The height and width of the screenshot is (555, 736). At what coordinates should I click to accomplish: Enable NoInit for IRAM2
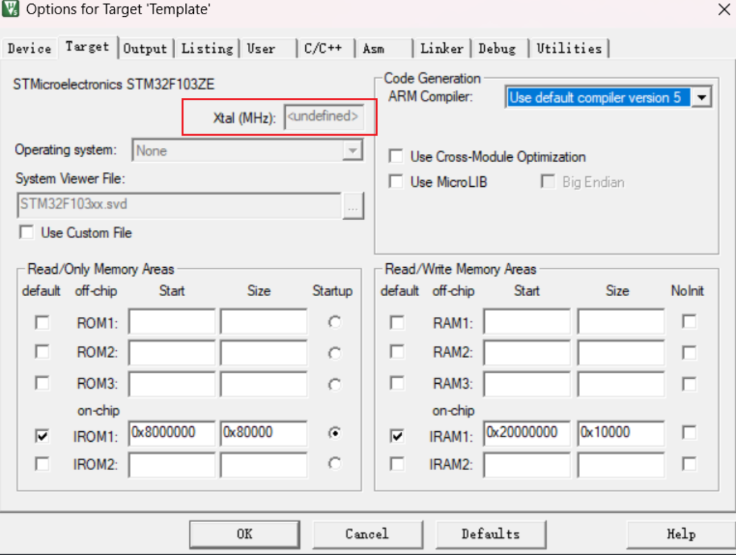pos(689,464)
